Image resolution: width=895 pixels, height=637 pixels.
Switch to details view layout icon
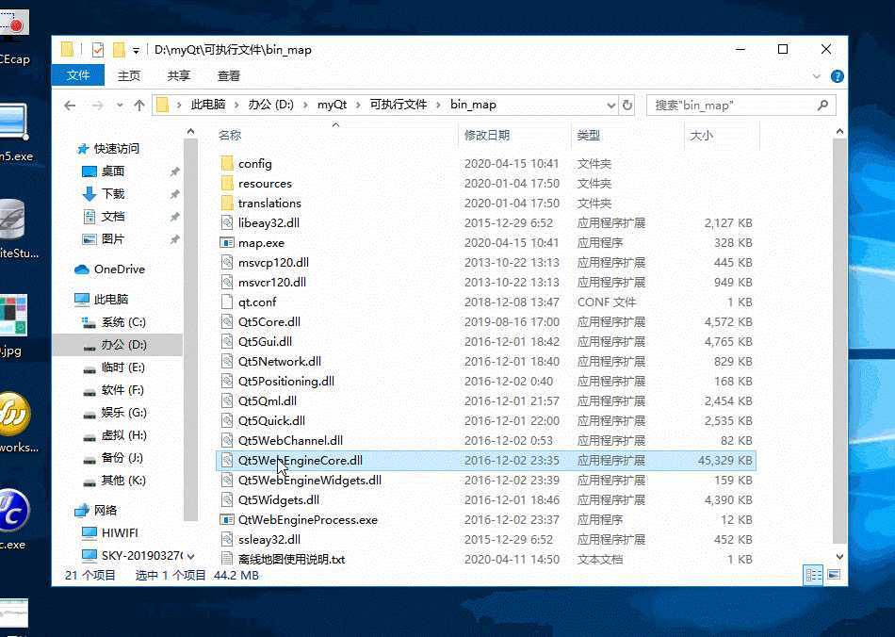[813, 575]
